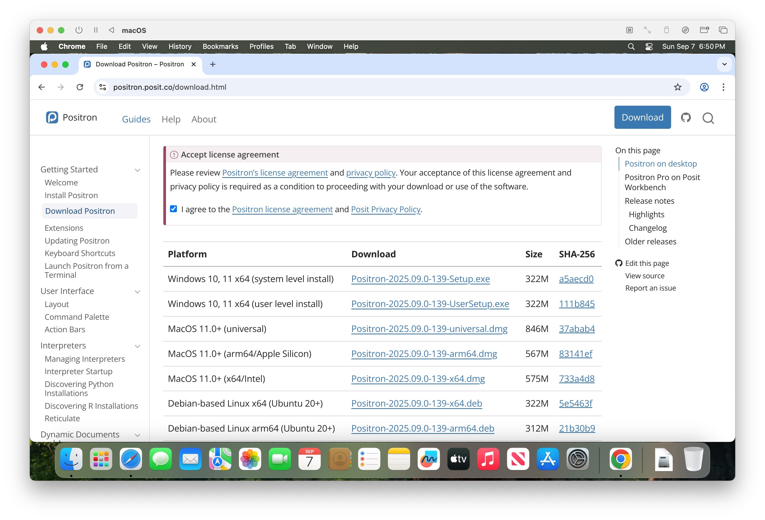The height and width of the screenshot is (520, 765).
Task: Open the File menu
Action: (102, 47)
